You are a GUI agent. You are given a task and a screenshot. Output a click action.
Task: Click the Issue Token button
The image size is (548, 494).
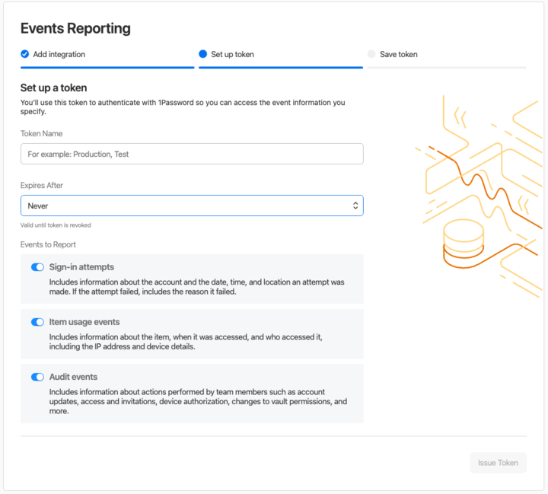(x=498, y=463)
